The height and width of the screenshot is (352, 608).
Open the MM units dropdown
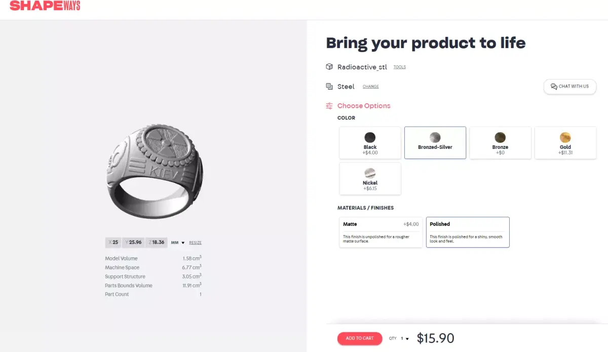(x=178, y=243)
